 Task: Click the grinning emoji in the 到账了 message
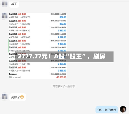pos(22,97)
